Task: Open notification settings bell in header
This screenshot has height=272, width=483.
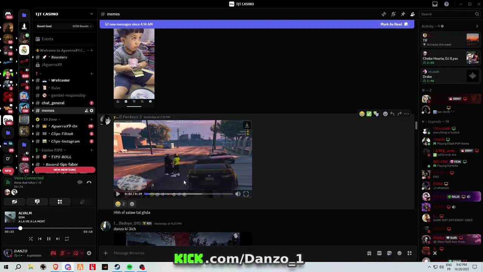Action: coord(393,14)
